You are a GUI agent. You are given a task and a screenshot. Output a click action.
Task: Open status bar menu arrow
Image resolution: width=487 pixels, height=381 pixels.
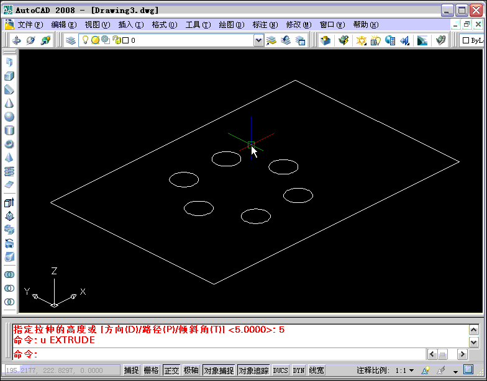[x=455, y=371]
